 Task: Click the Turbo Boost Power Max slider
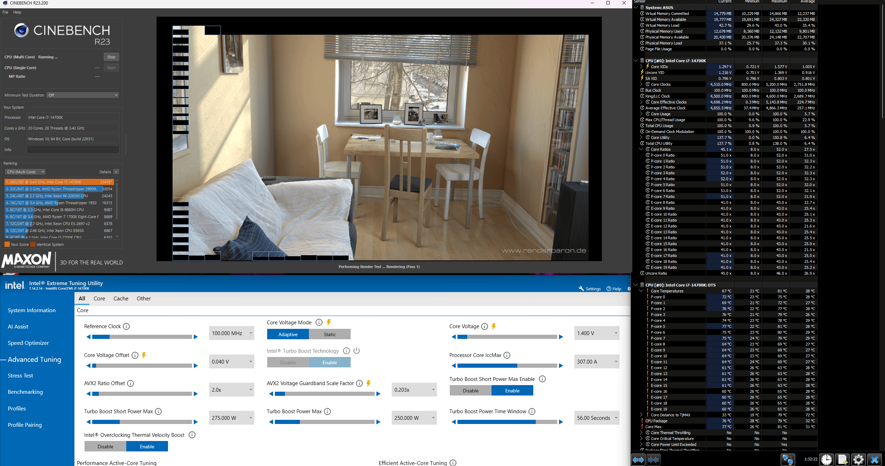point(325,422)
